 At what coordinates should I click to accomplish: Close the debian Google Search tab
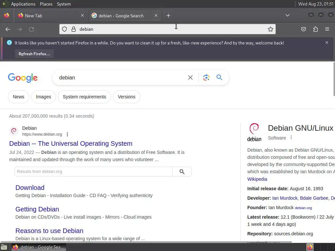click(156, 15)
